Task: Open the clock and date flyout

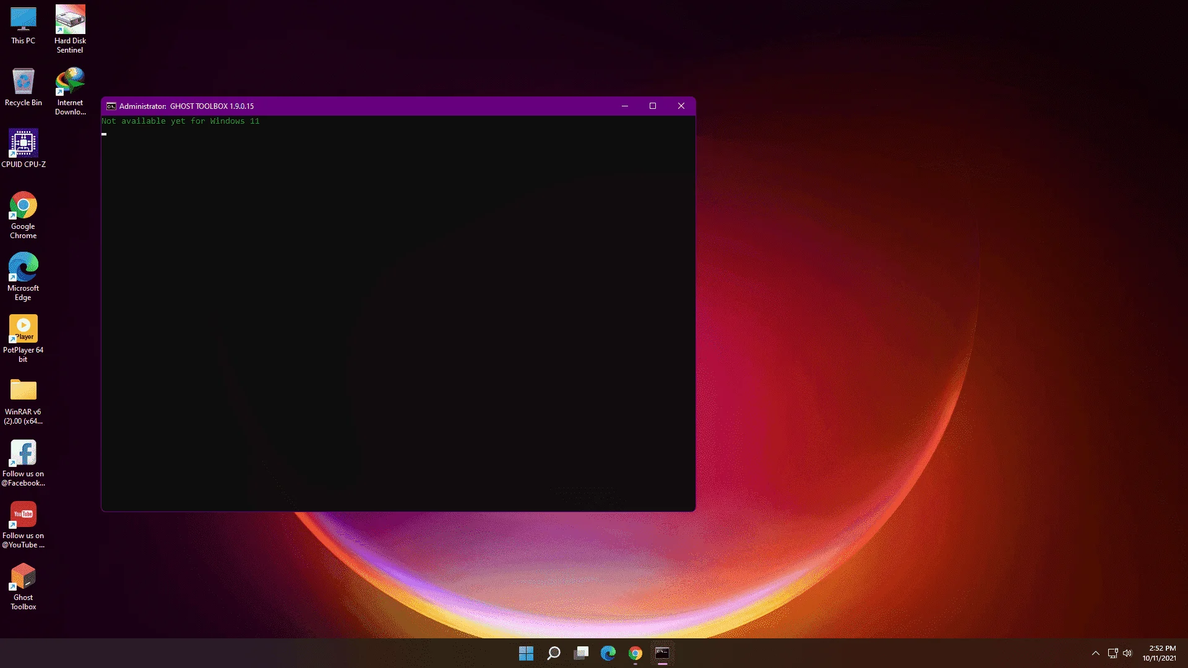Action: click(1160, 653)
